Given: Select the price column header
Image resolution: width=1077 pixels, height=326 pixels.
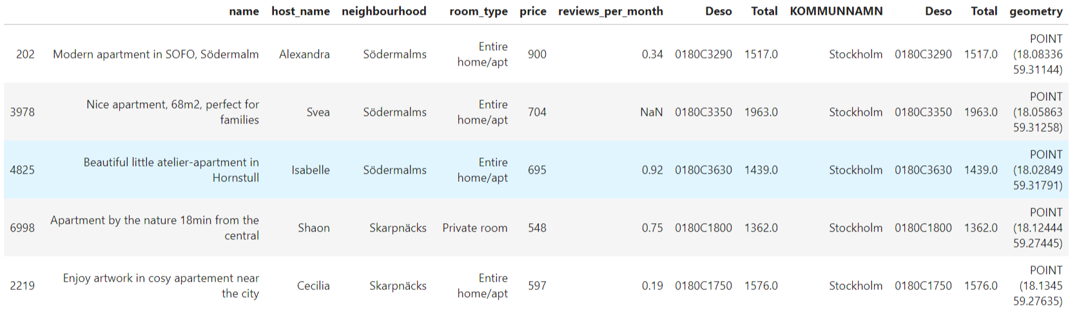Looking at the screenshot, I should [532, 11].
